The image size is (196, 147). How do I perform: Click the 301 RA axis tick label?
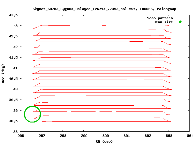(x=127, y=136)
